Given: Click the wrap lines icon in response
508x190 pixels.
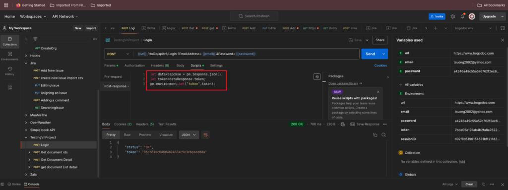Looking at the screenshot, I should pos(205,134).
